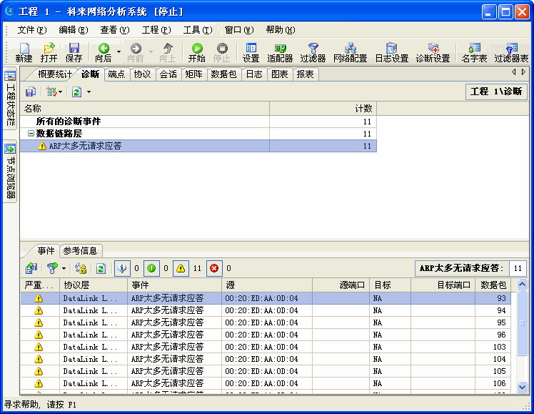The height and width of the screenshot is (414, 534).
Task: Toggle the yellow warning severity filter button
Action: (x=181, y=268)
